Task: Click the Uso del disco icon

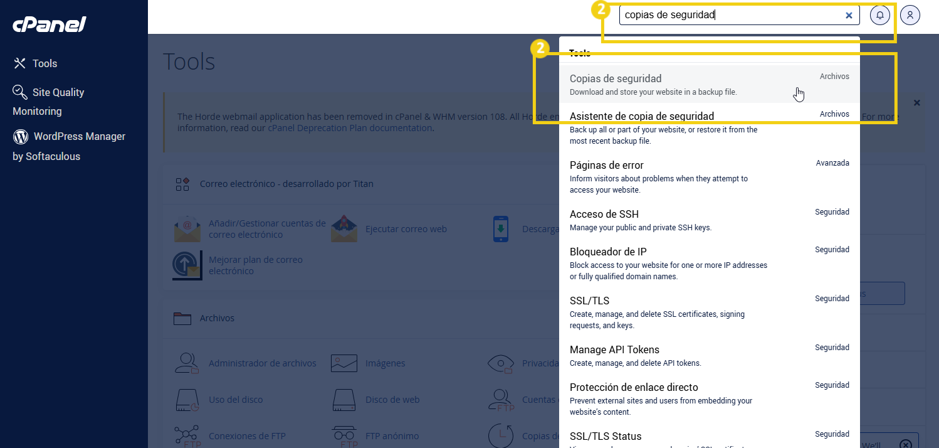Action: (x=187, y=400)
